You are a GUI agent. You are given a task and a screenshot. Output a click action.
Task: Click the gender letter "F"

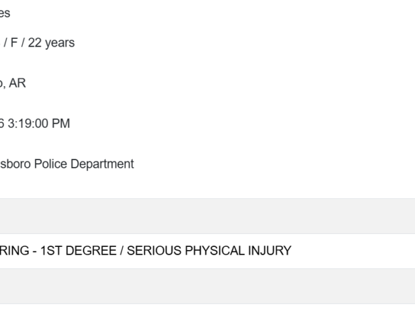14,43
